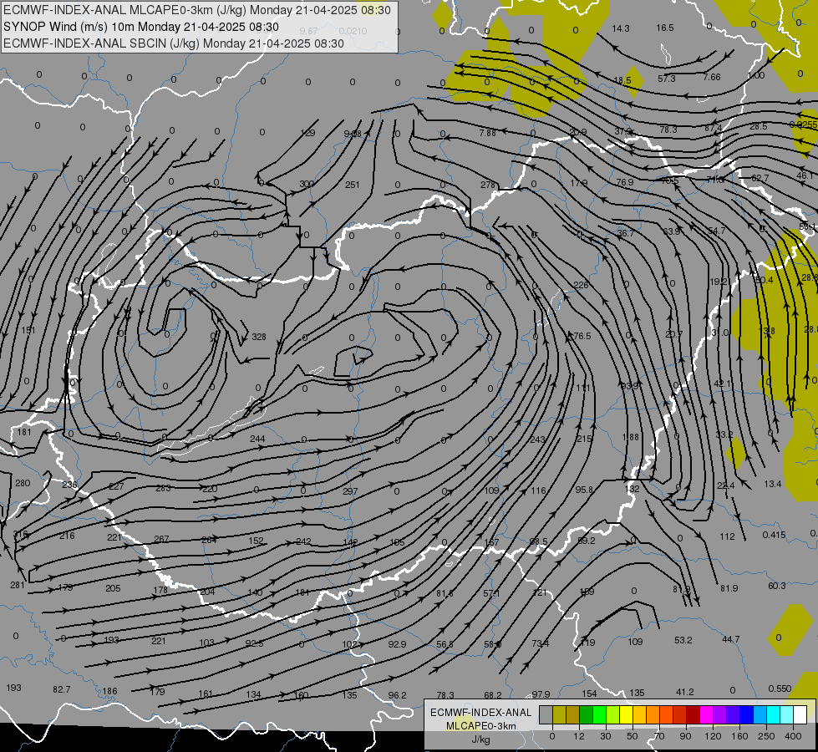The height and width of the screenshot is (752, 818).
Task: Click the map value 215
Action: coord(584,439)
